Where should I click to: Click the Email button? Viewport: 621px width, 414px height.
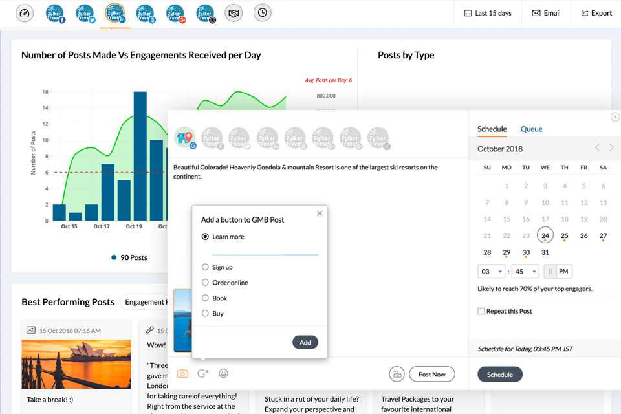coord(546,13)
